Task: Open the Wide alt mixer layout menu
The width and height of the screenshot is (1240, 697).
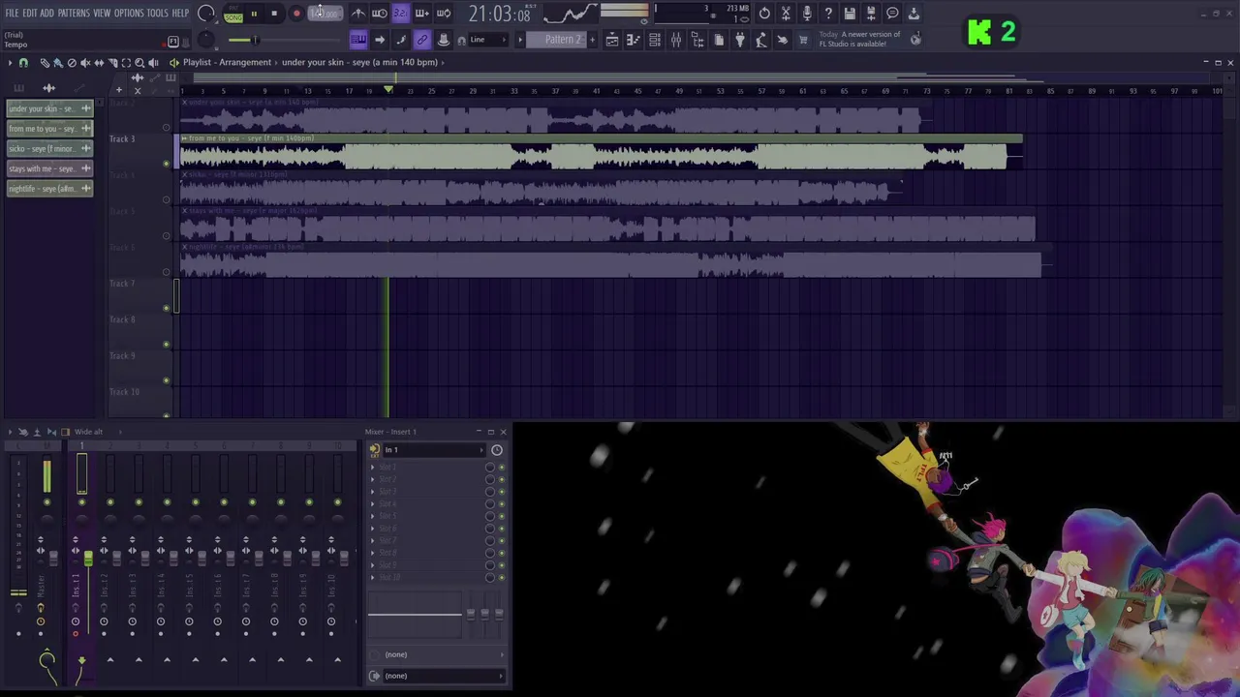Action: pos(88,432)
